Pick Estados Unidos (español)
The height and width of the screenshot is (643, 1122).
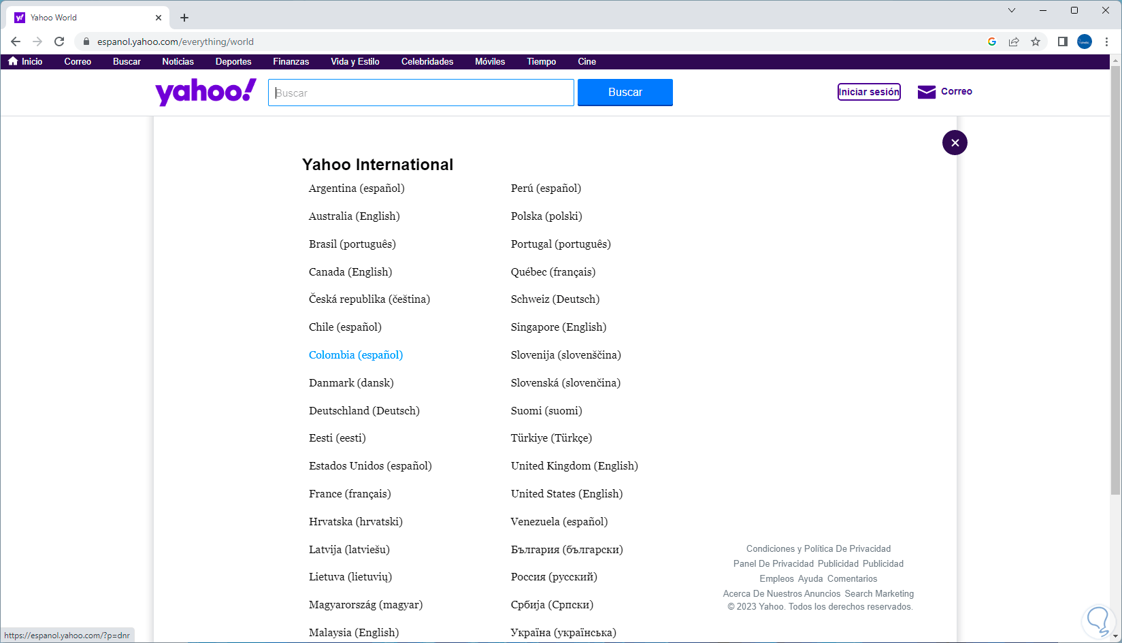[370, 466]
